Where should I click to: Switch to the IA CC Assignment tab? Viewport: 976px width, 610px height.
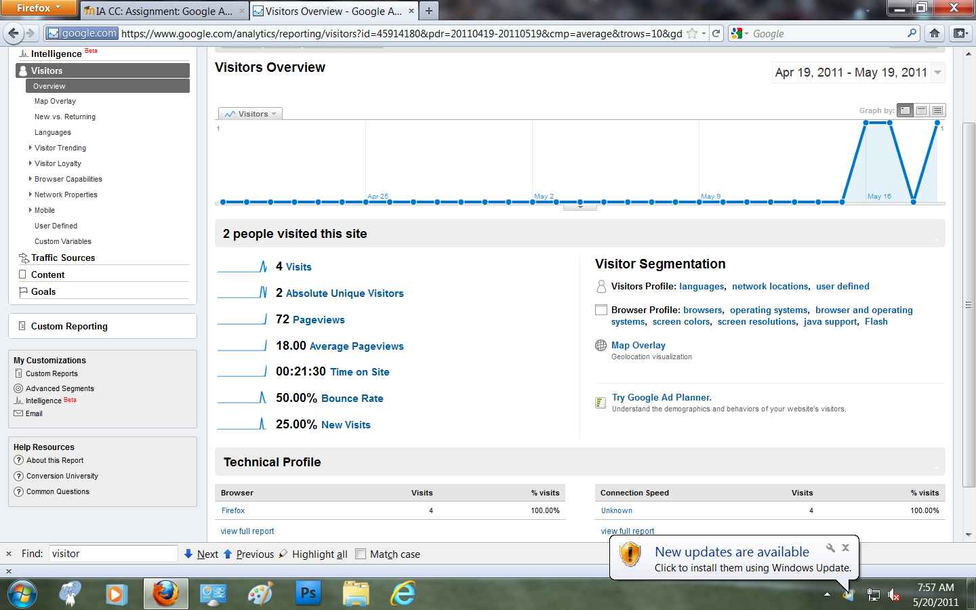click(164, 11)
